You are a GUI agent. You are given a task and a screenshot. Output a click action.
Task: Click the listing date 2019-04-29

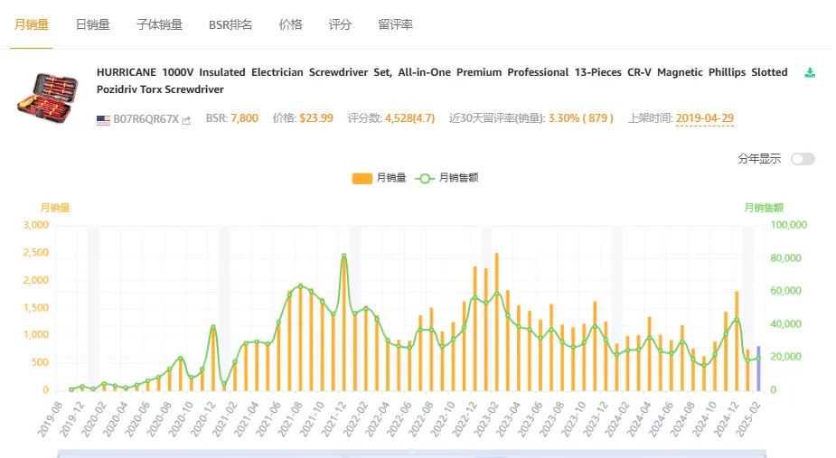coord(705,118)
